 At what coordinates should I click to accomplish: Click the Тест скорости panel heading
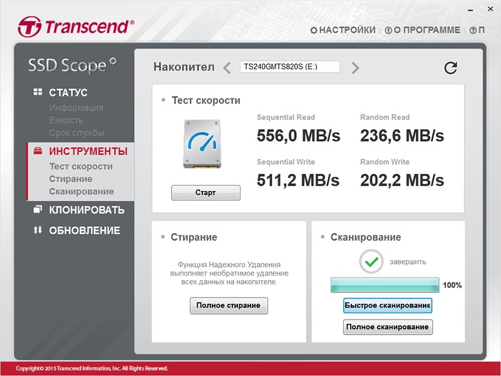[x=206, y=100]
